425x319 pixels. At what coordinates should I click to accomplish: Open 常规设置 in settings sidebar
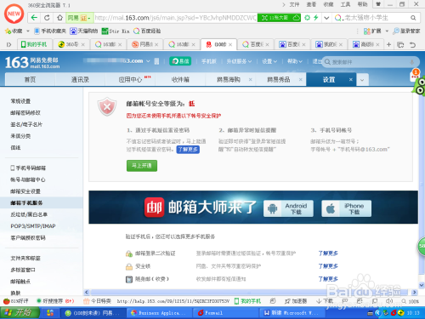[x=20, y=101]
